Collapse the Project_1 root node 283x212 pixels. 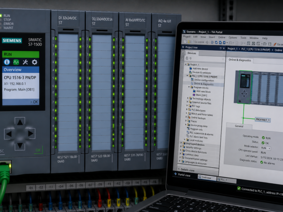coord(185,64)
